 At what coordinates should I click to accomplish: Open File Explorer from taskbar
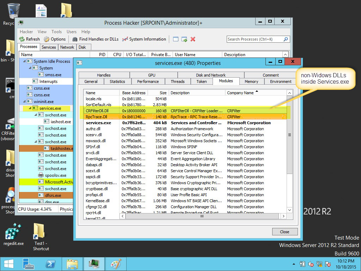(x=72, y=264)
